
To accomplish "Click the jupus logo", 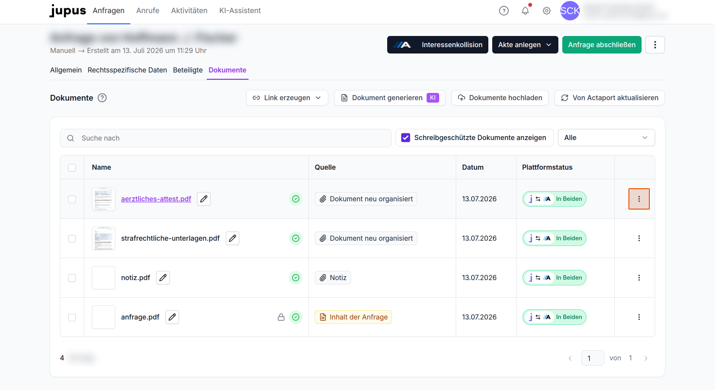I will coord(68,11).
